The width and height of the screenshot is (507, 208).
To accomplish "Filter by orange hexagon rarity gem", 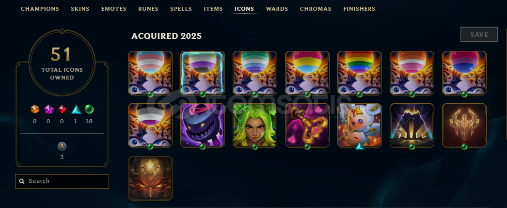I will point(34,110).
